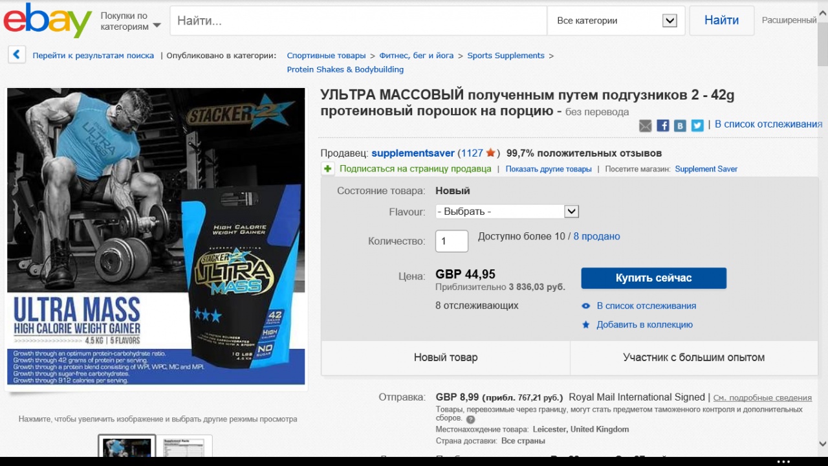Click the 'Найти' search button
The height and width of the screenshot is (466, 828).
point(721,21)
